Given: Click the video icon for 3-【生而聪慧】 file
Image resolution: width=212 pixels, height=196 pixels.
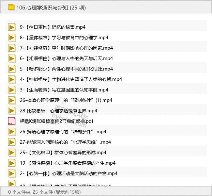Looking at the screenshot, I should [12, 90].
